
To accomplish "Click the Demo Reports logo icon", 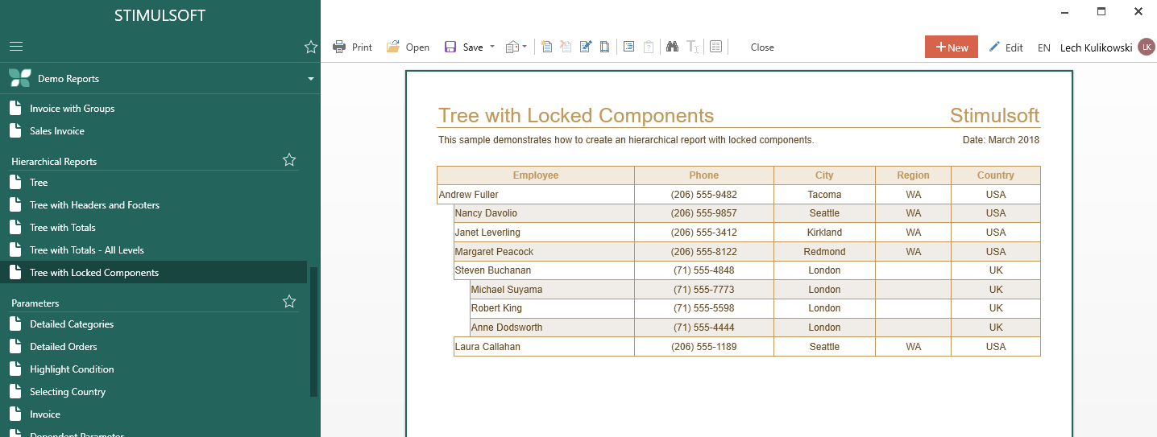I will 19,79.
